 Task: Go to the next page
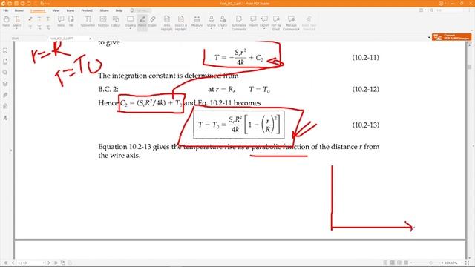click(49, 263)
